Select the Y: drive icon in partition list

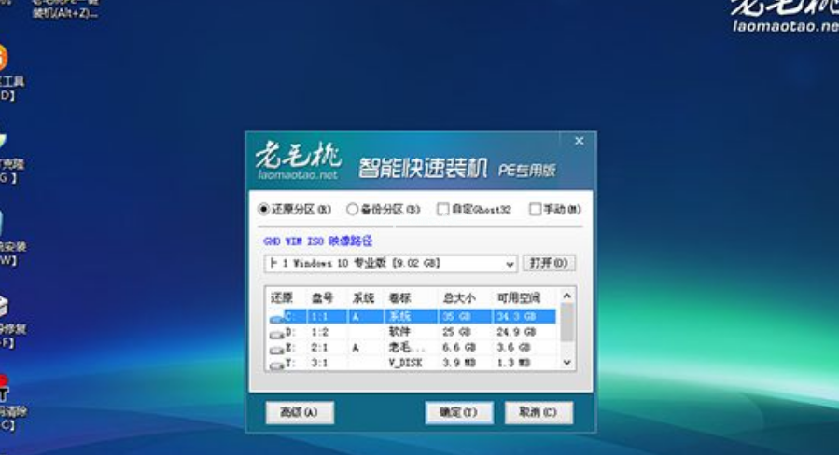pyautogui.click(x=277, y=362)
